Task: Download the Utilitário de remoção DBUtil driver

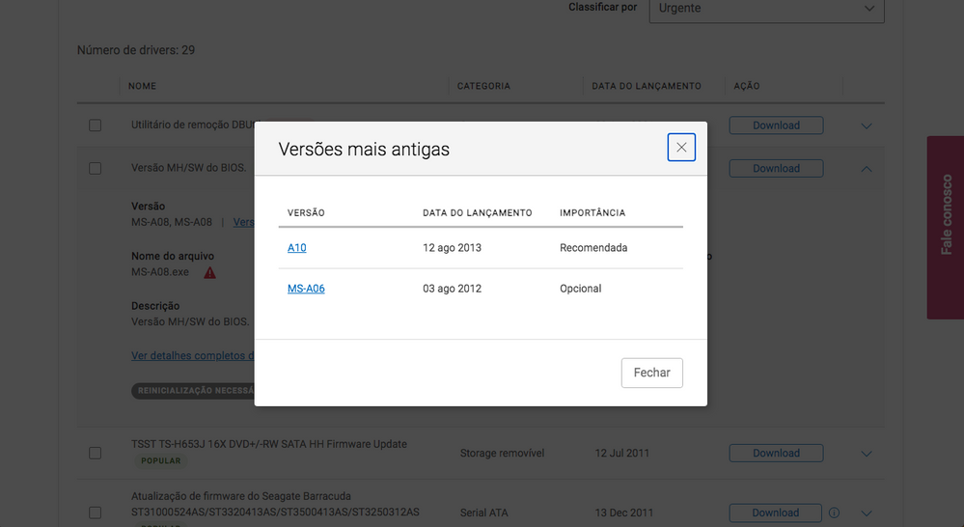Action: (x=776, y=125)
